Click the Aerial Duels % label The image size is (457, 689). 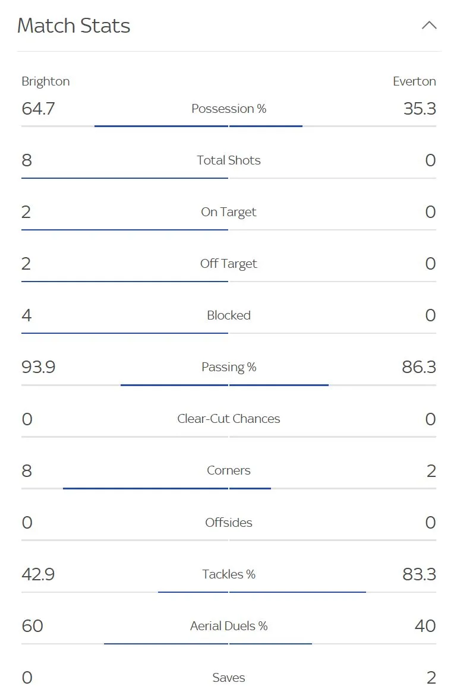point(229,626)
